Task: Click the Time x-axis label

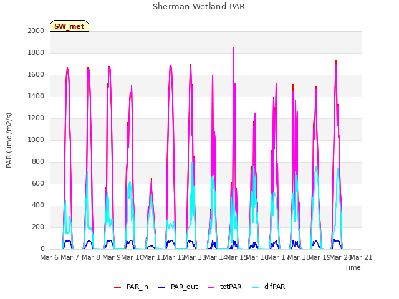Action: coord(352,267)
